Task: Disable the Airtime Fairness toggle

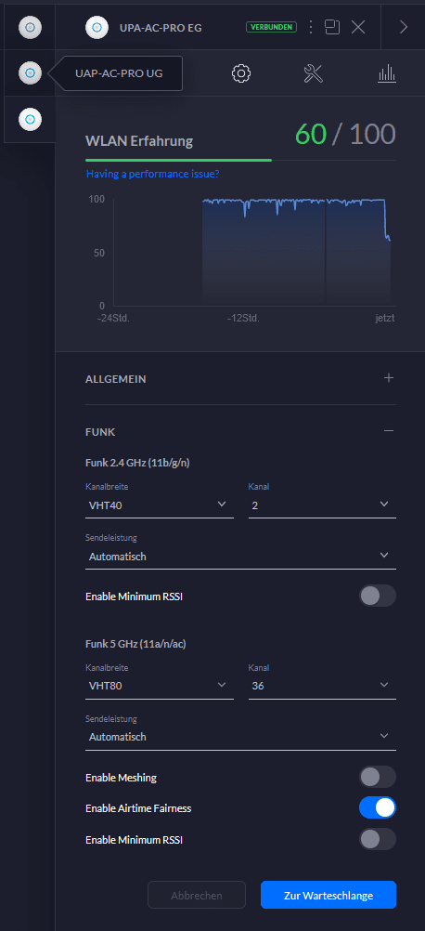Action: point(378,807)
